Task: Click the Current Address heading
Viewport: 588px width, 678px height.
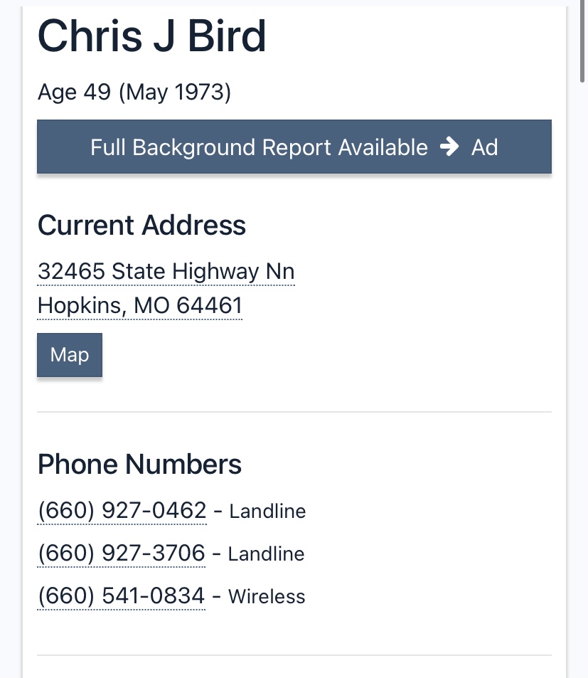Action: [141, 226]
